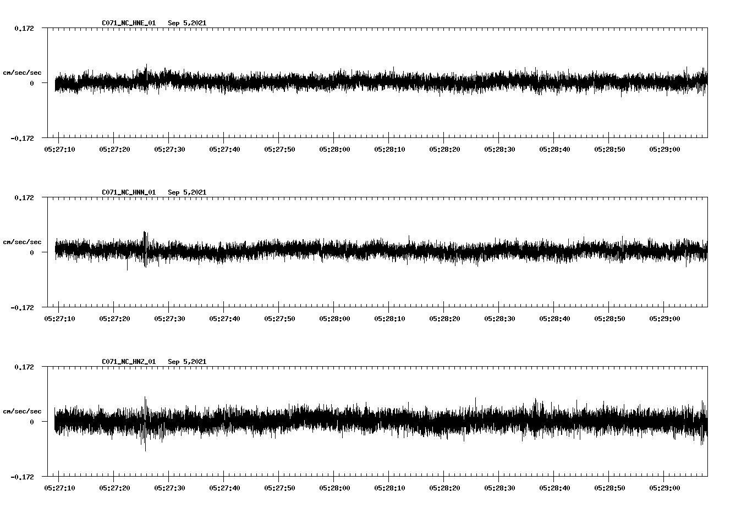Image resolution: width=747 pixels, height=508 pixels.
Task: Pick 05:28:00 on the HNN time axis
Action: point(335,319)
